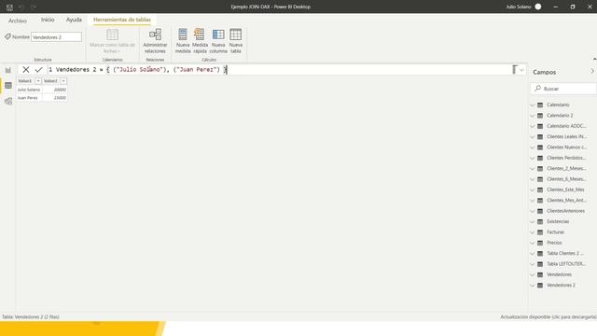The height and width of the screenshot is (336, 597).
Task: Open the Value1 column filter dropdown
Action: pos(38,81)
